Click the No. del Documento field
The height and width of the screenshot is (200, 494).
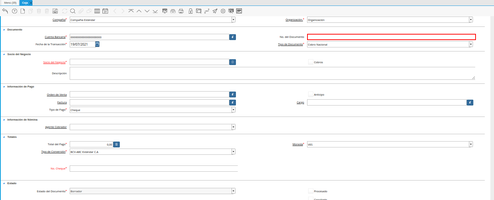click(x=392, y=37)
